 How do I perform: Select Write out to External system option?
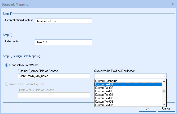click(x=7, y=84)
